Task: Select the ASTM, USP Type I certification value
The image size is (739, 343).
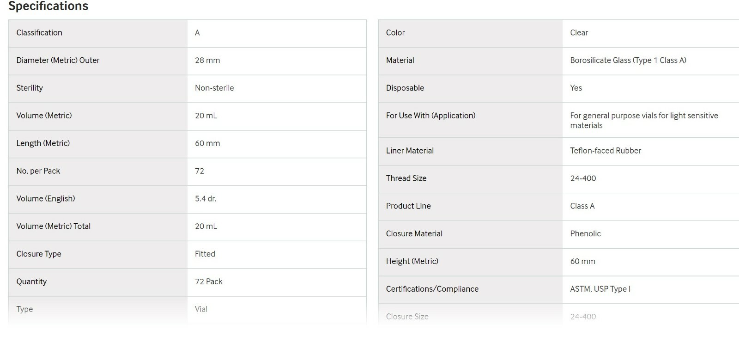Action: [x=600, y=289]
